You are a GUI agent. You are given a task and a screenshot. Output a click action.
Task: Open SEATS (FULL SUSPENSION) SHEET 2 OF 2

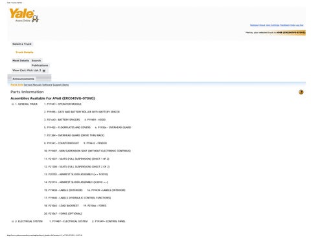click(x=77, y=166)
